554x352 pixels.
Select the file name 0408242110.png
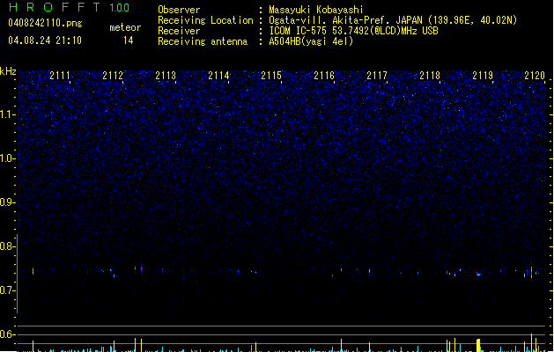(45, 23)
